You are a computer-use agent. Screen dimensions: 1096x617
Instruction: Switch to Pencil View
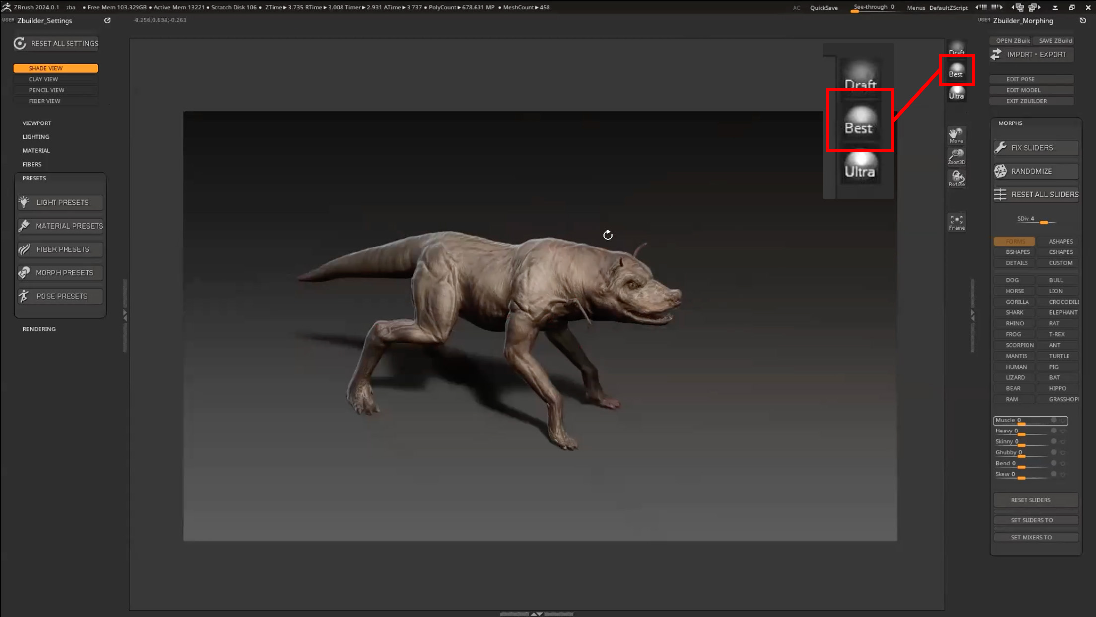[46, 90]
